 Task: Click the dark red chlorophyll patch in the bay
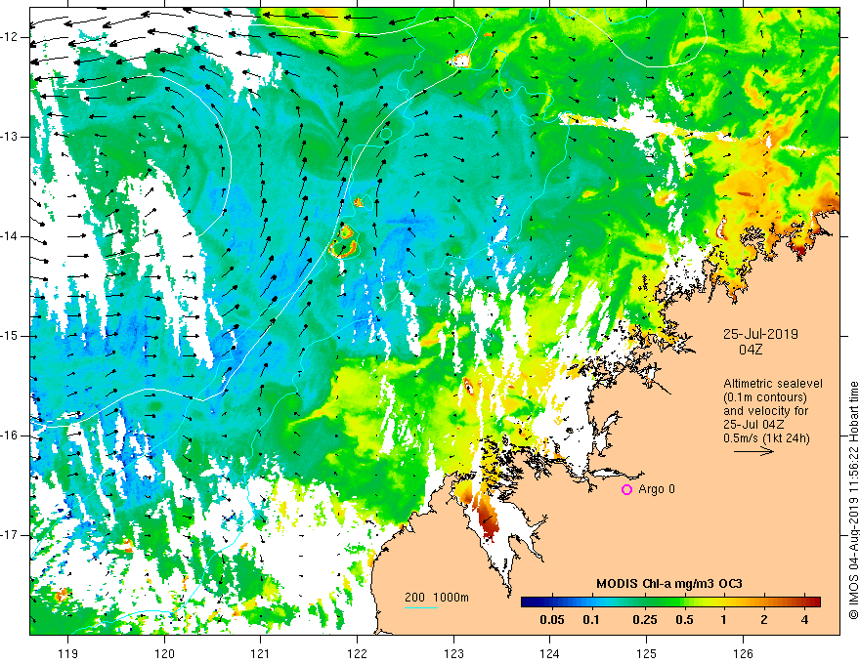point(487,519)
